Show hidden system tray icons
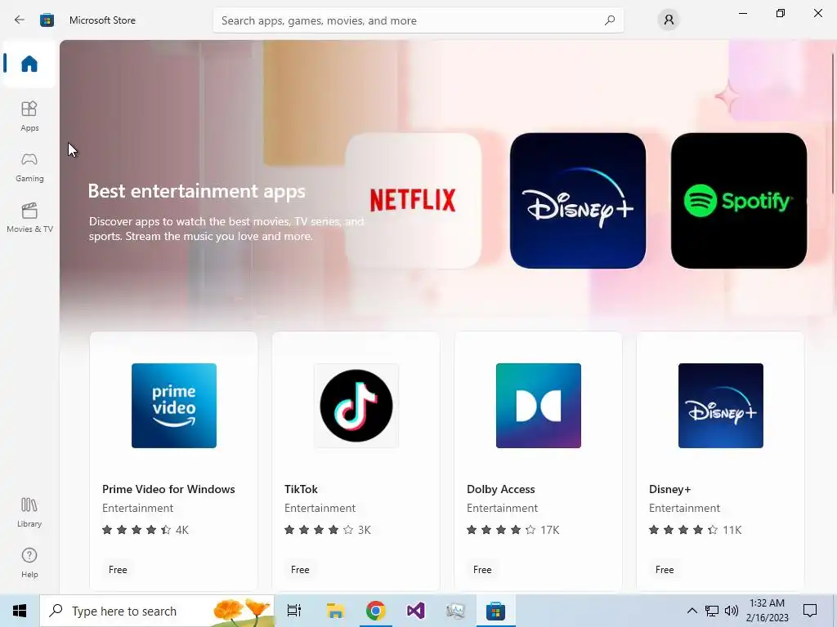 692,611
